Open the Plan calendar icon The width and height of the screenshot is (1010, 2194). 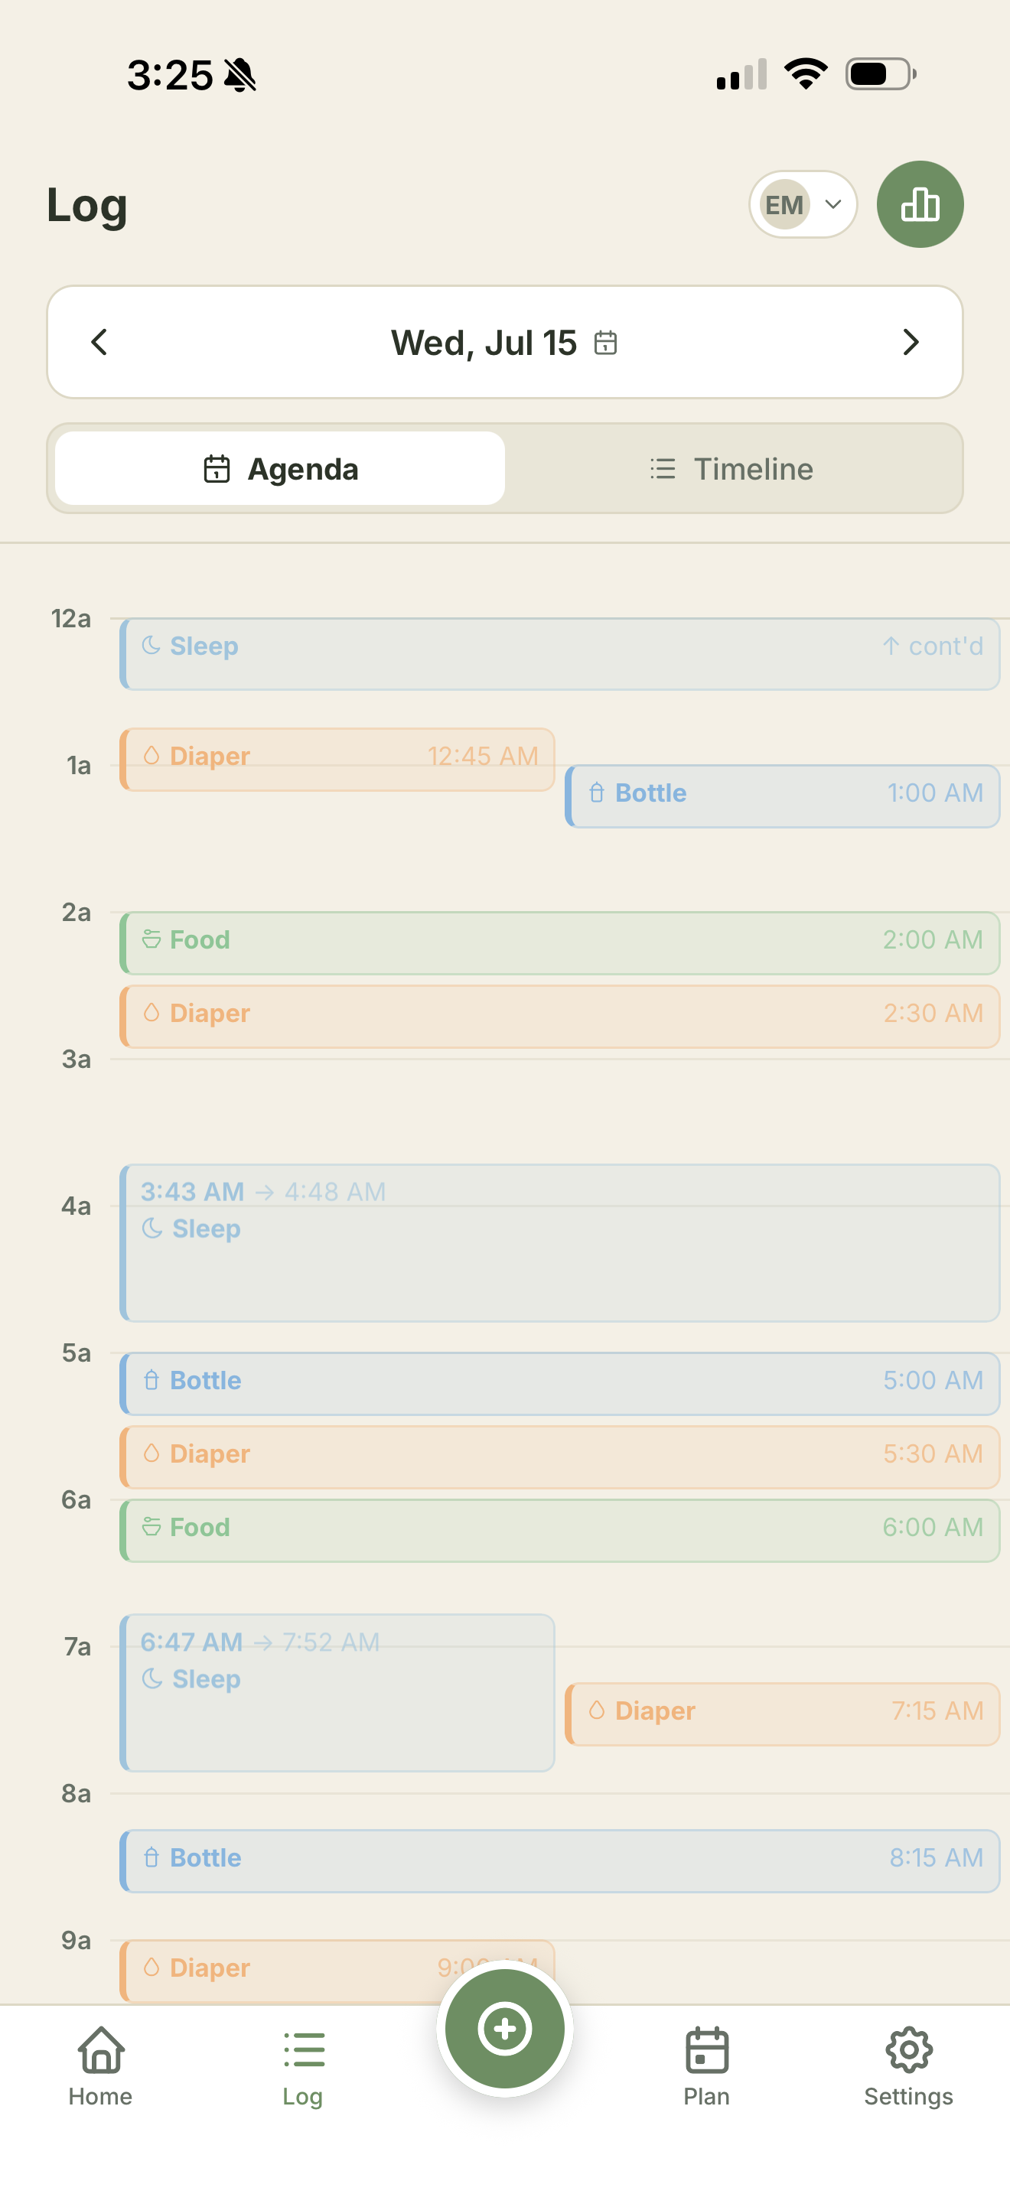pos(706,2049)
